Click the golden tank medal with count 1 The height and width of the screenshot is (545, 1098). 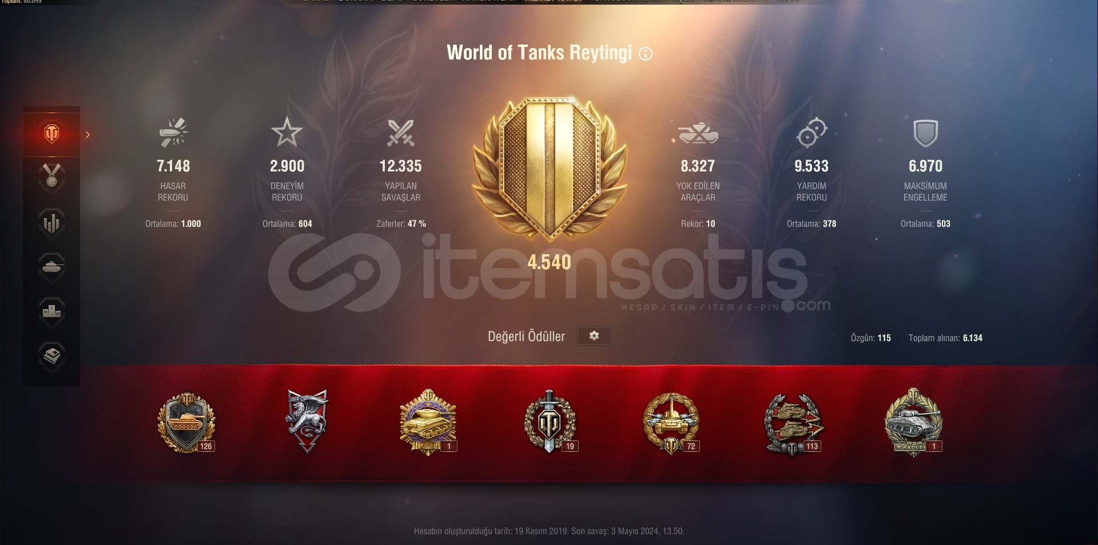coord(428,423)
